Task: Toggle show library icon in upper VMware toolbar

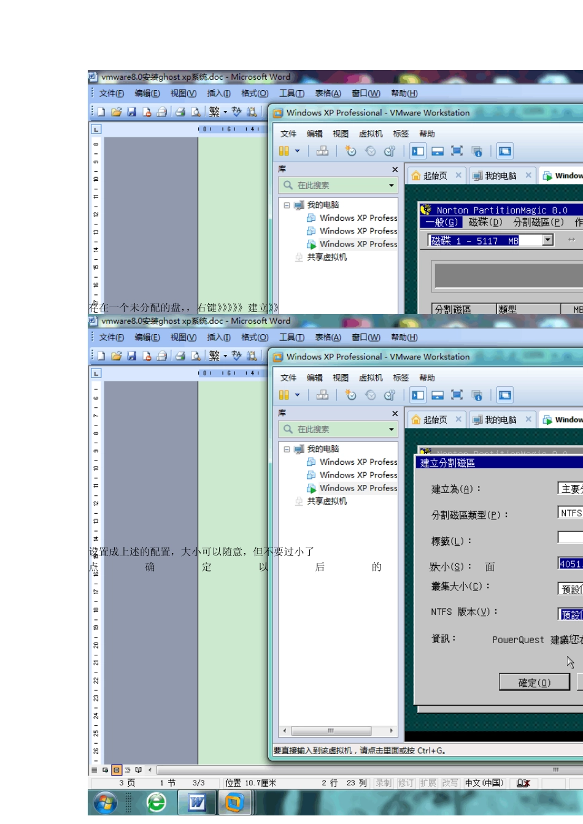Action: click(x=418, y=151)
